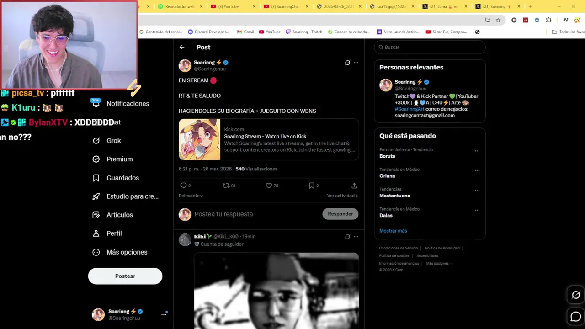Screen dimensions: 585x329
Task: Open more options on Soarinng's post
Action: click(356, 63)
